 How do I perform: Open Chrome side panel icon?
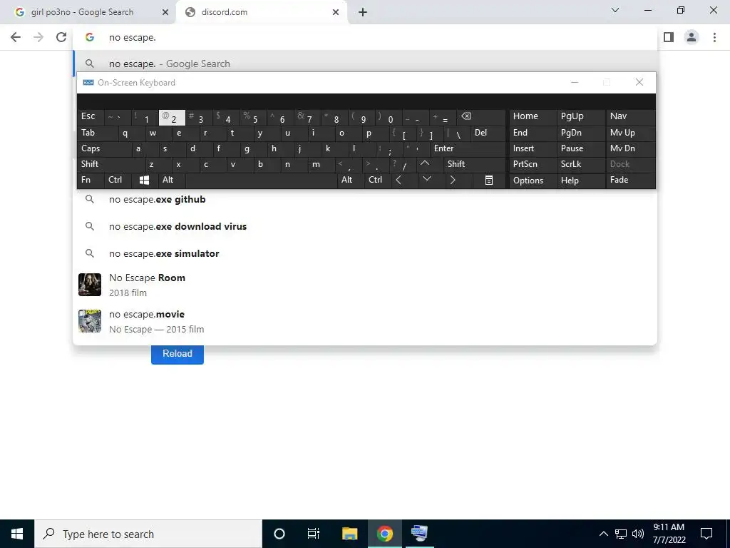click(x=669, y=37)
